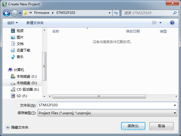181x136 pixels.
Task: Click the Forward navigation arrow
Action: pyautogui.click(x=14, y=13)
